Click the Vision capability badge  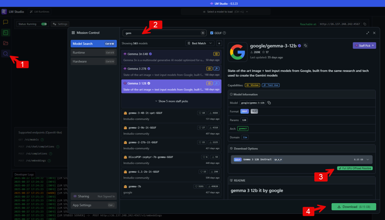[252, 85]
